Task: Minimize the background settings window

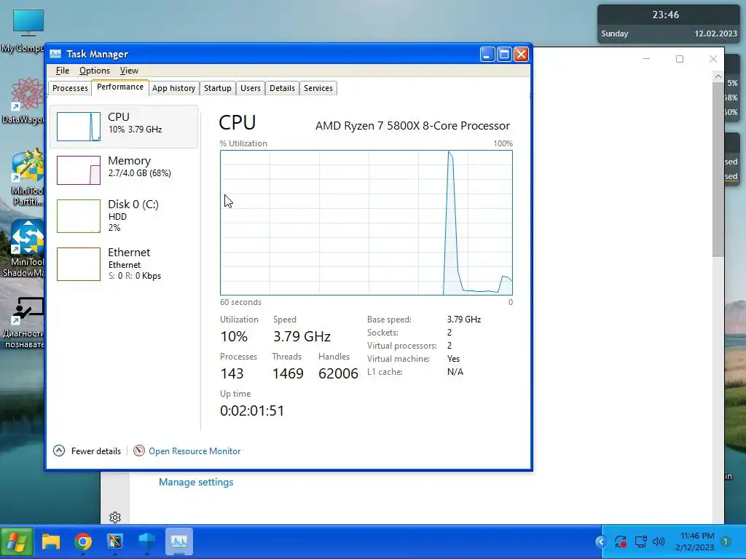Action: [x=646, y=58]
